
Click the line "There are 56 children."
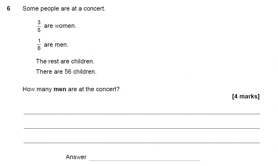tap(66, 71)
